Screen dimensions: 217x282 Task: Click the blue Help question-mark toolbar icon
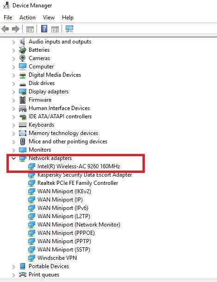coord(44,29)
